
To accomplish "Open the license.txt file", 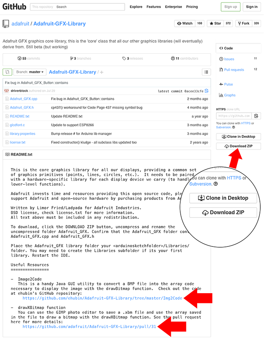I will (18, 142).
